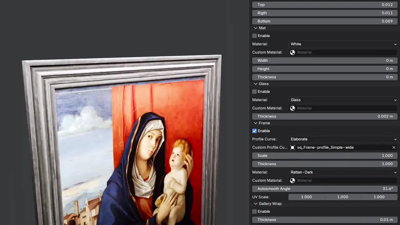Image resolution: width=400 pixels, height=225 pixels.
Task: Click the Glass Thickness field showing 0.002 m
Action: coord(325,116)
